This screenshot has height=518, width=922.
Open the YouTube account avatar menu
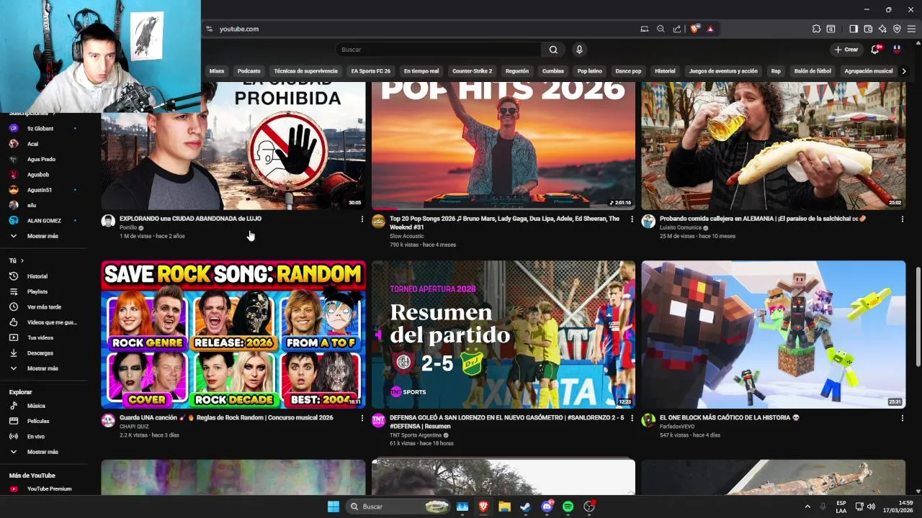[897, 50]
